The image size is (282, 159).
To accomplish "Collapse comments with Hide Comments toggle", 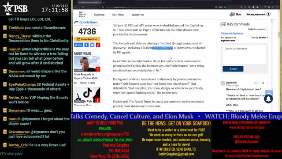I will pyautogui.click(x=258, y=29).
